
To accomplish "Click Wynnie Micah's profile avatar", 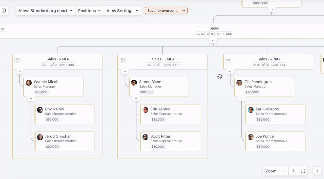I will 29,83.
